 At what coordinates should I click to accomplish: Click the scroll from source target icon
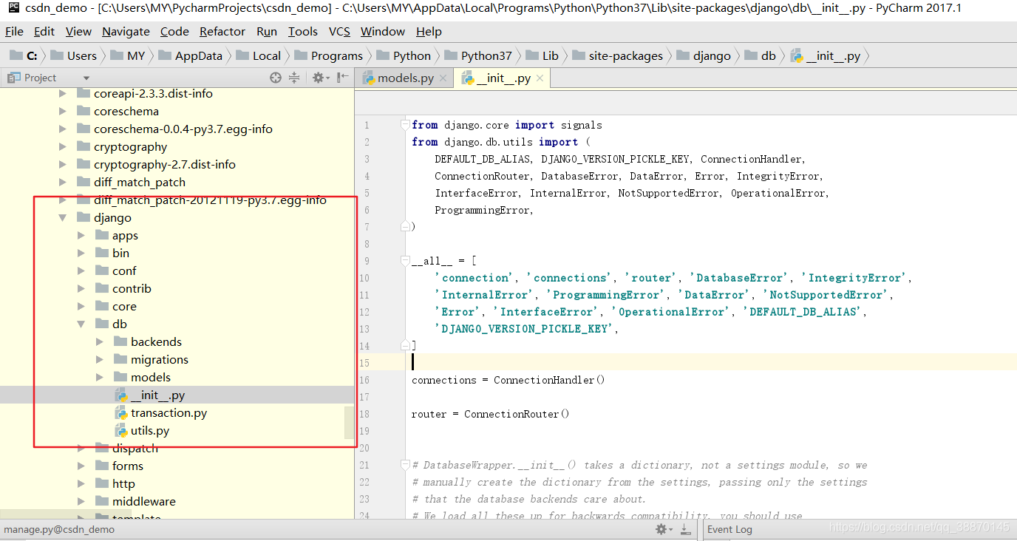pos(276,78)
